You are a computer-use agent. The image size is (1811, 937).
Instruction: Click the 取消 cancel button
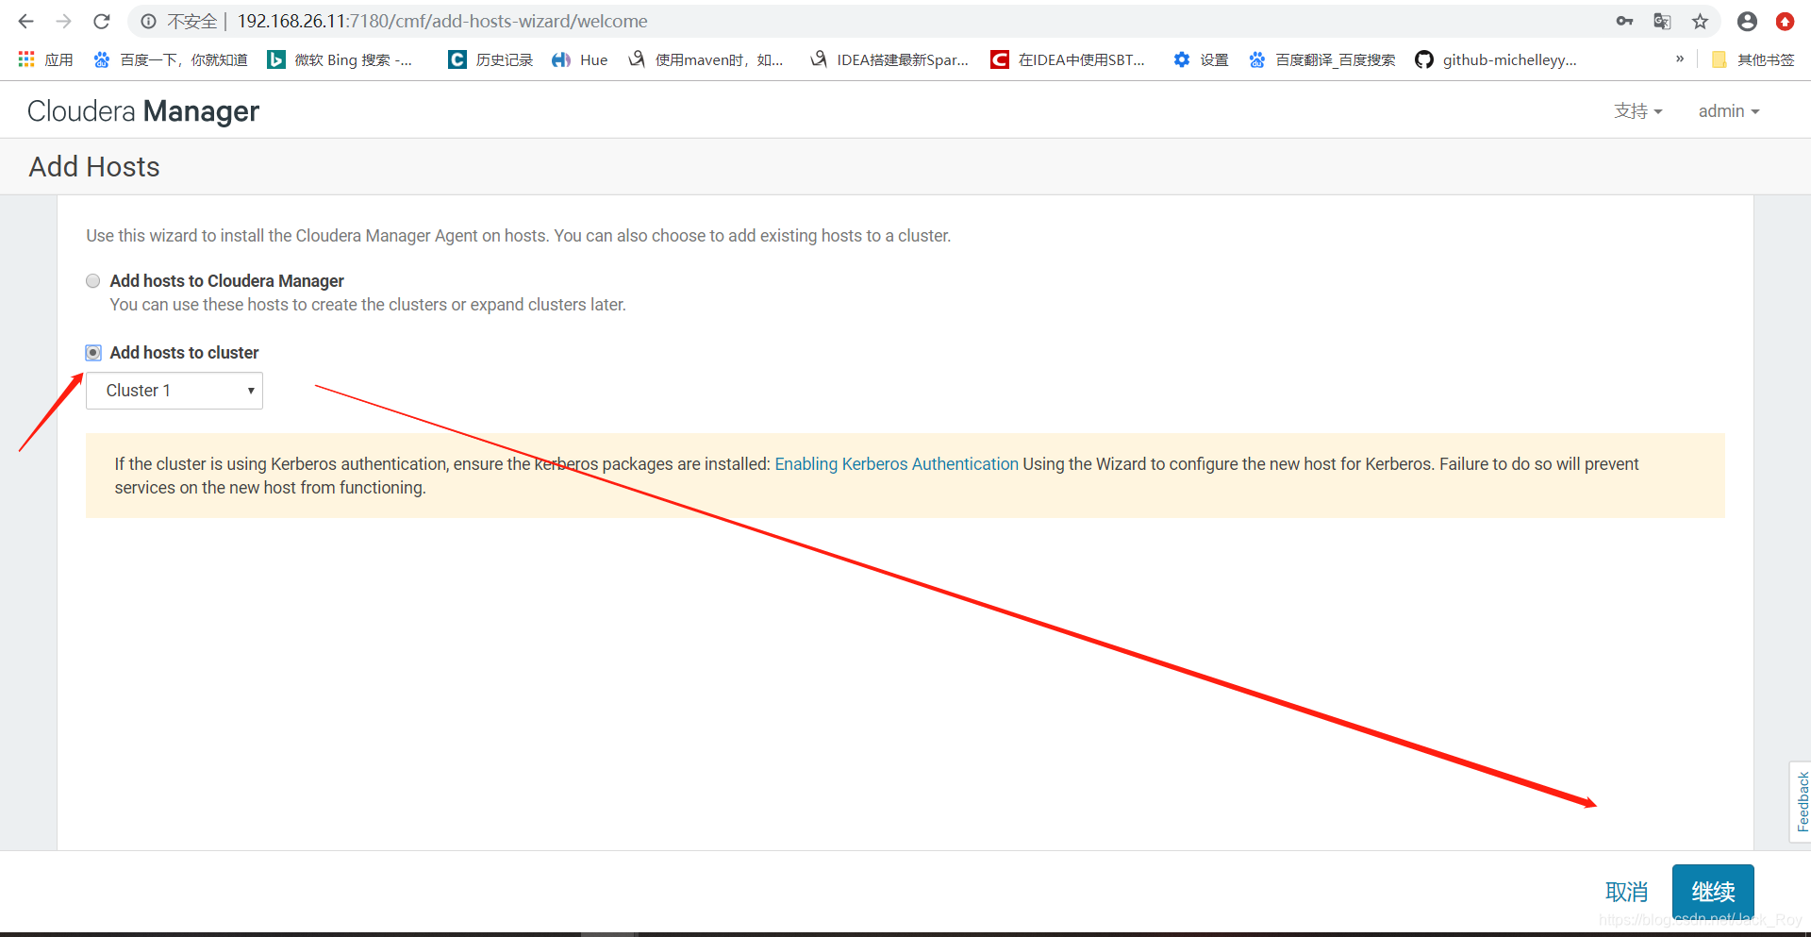click(x=1627, y=892)
